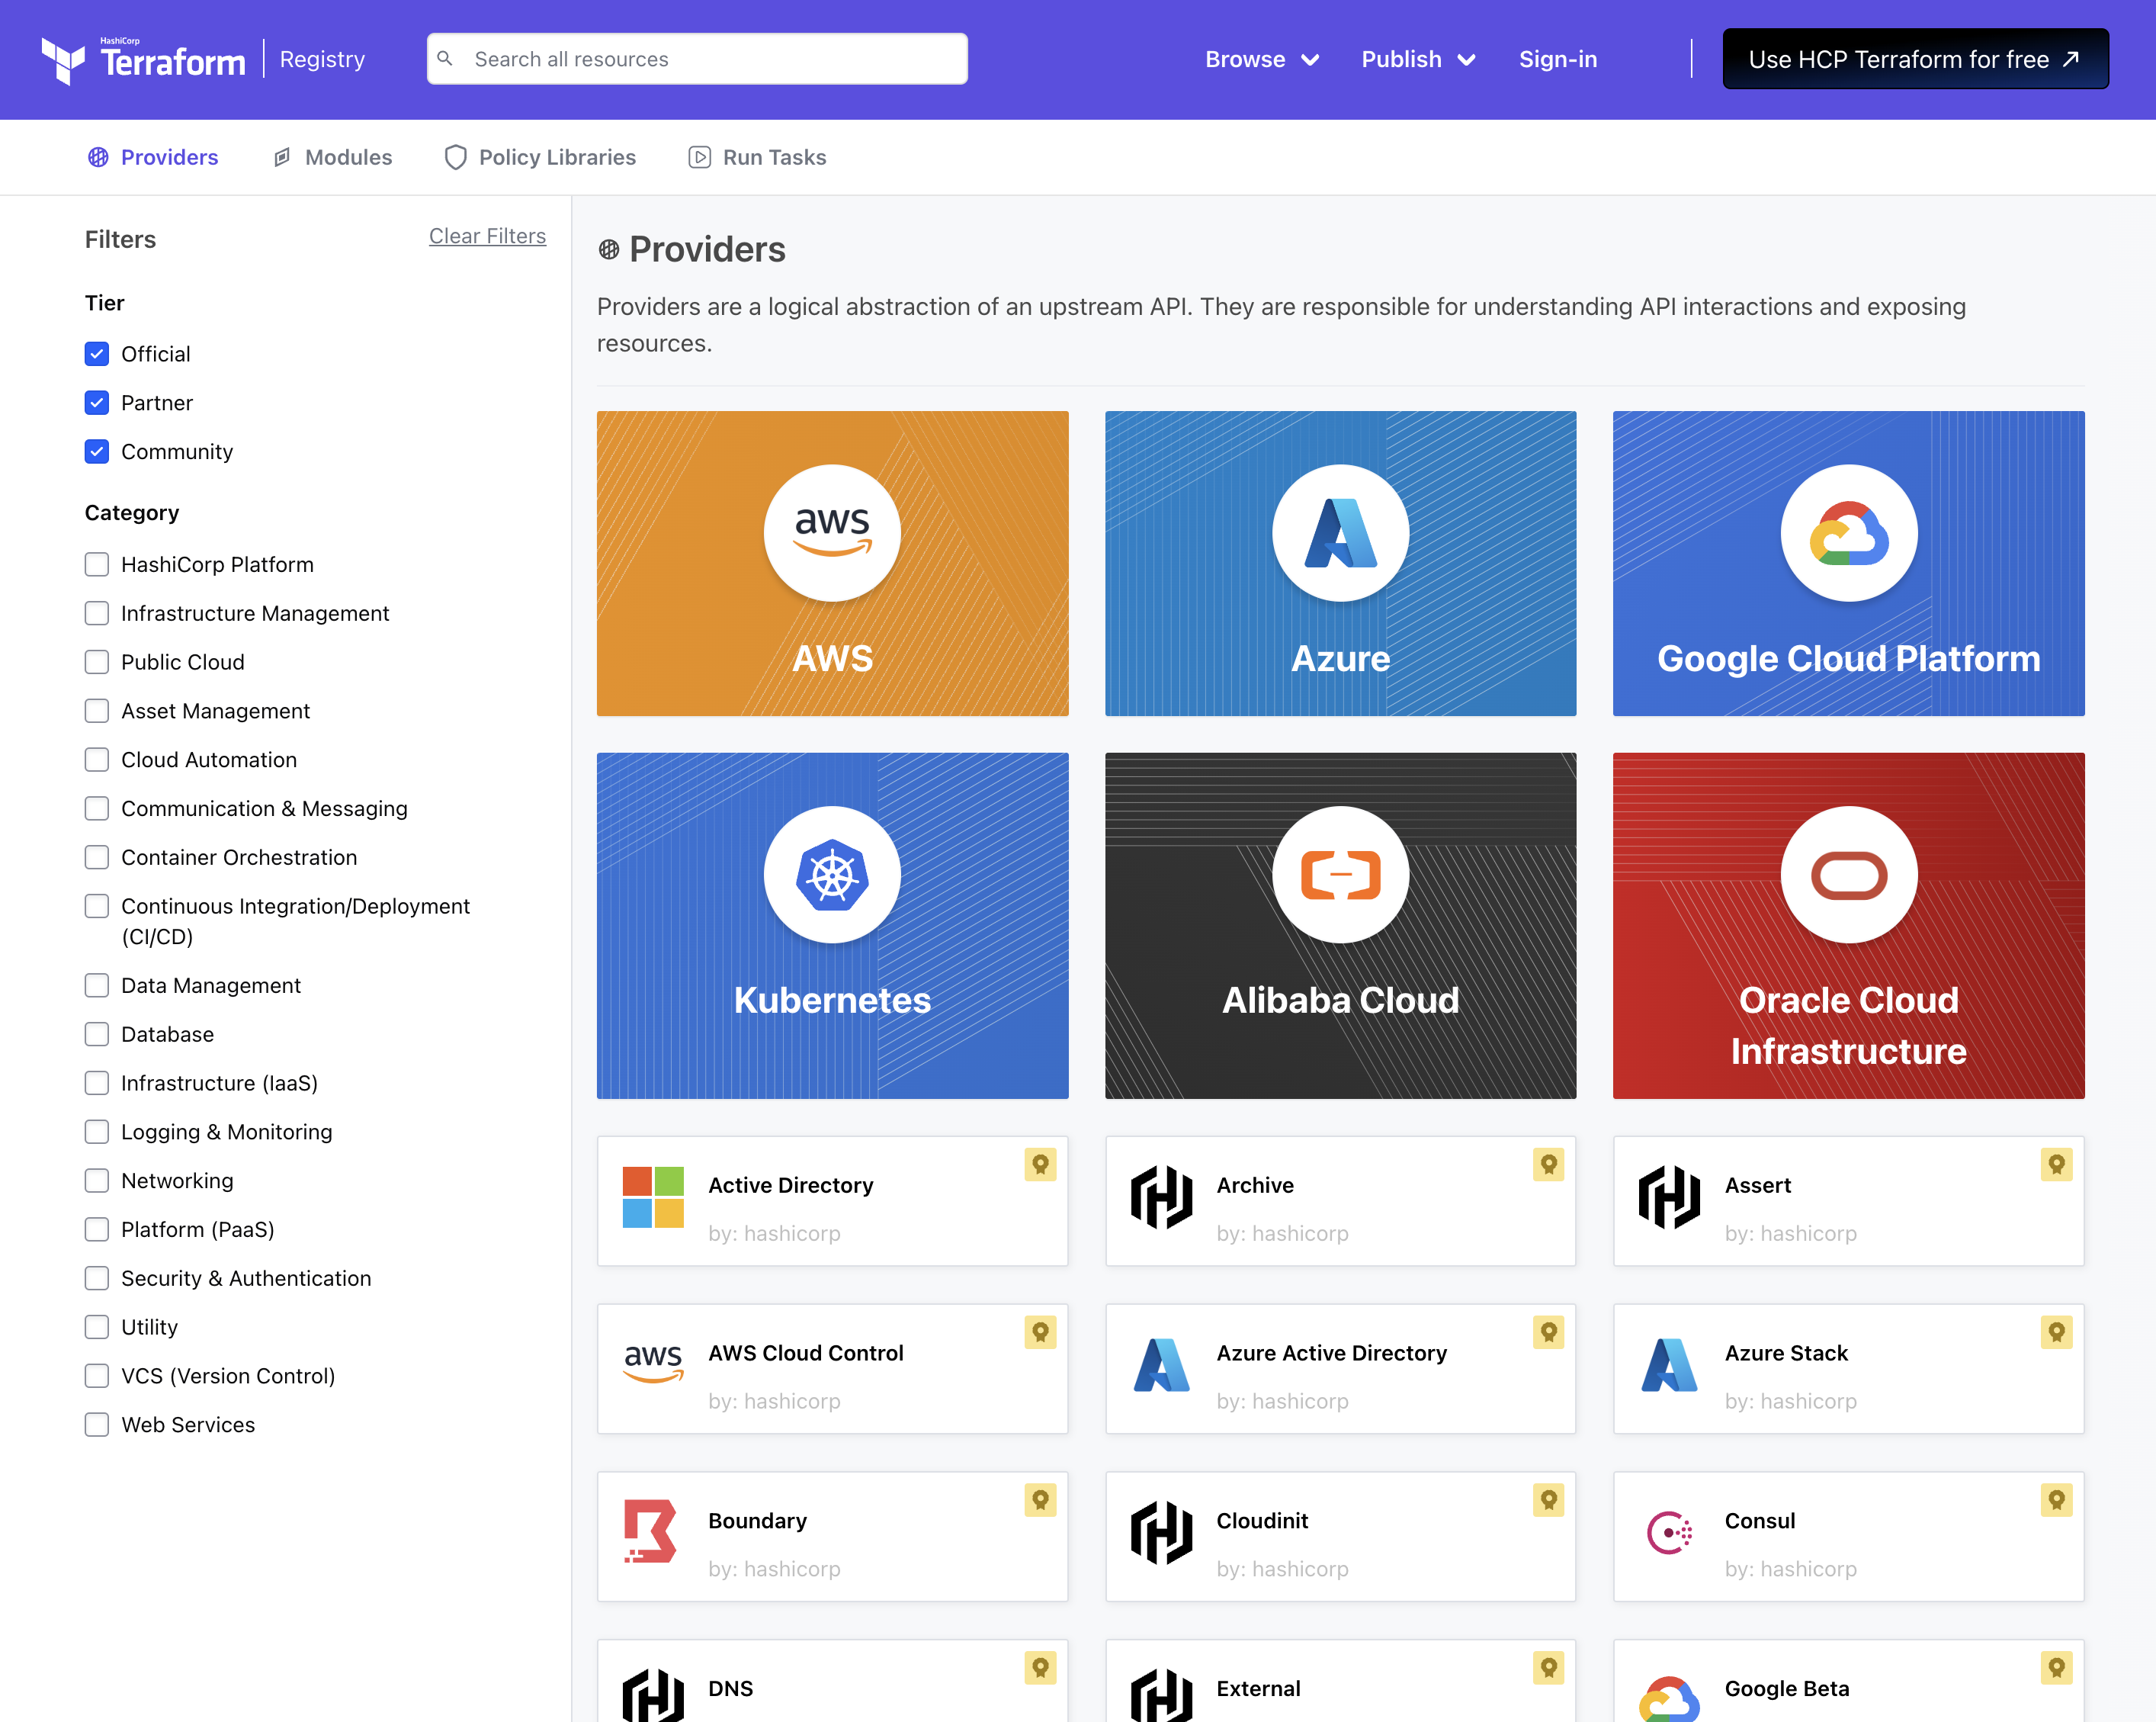This screenshot has height=1722, width=2156.
Task: Enable the Infrastructure Management filter
Action: pyautogui.click(x=97, y=613)
